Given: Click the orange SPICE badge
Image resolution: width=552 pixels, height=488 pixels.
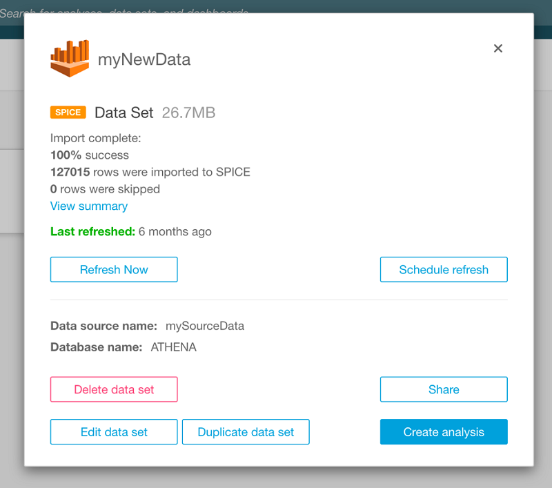Looking at the screenshot, I should tap(68, 113).
